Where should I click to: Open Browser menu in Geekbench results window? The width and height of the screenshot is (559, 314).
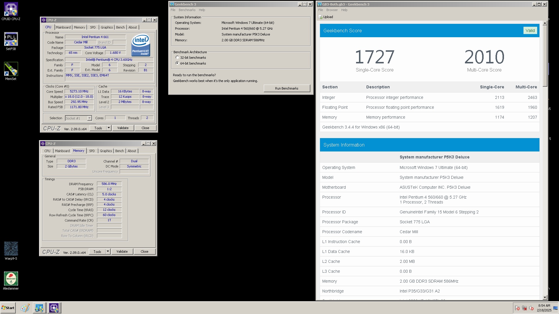(x=332, y=10)
